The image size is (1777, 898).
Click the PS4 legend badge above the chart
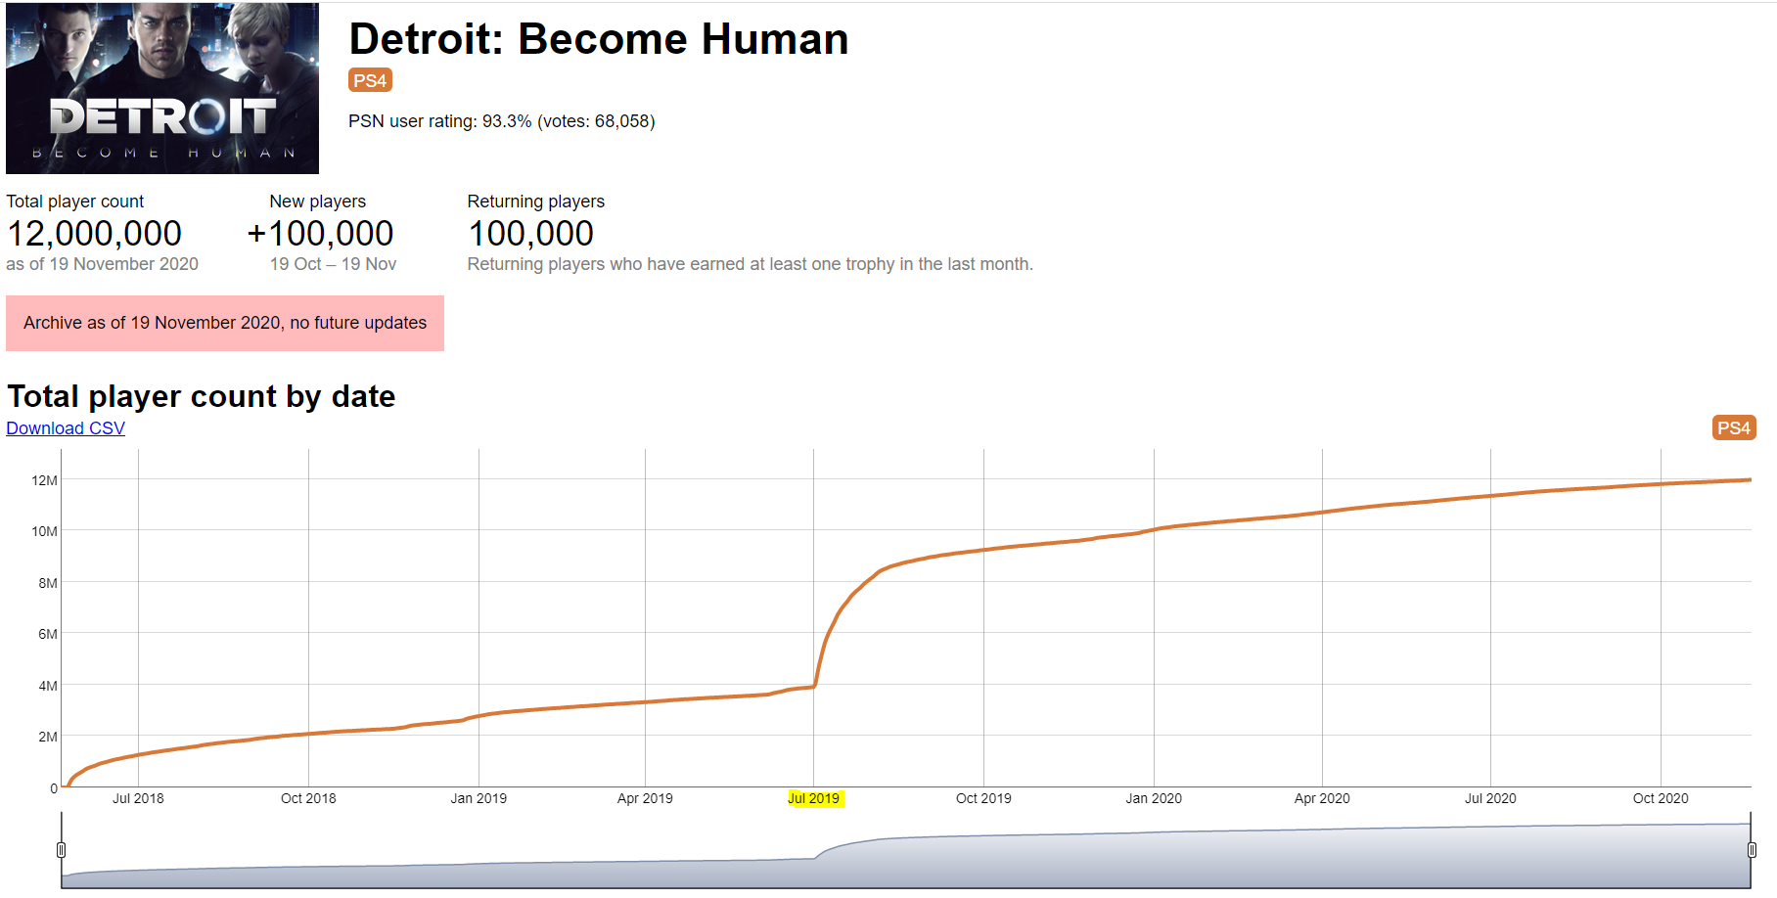(1734, 427)
